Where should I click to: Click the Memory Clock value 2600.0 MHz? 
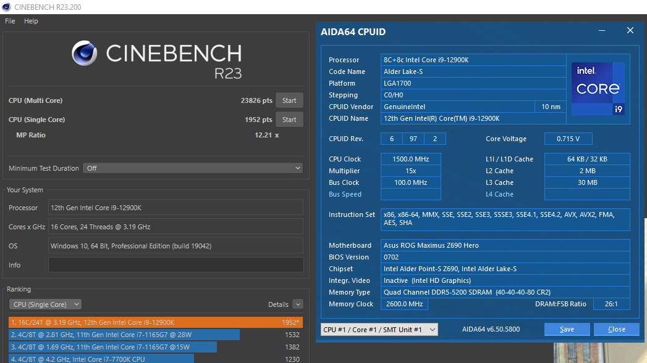(x=404, y=304)
